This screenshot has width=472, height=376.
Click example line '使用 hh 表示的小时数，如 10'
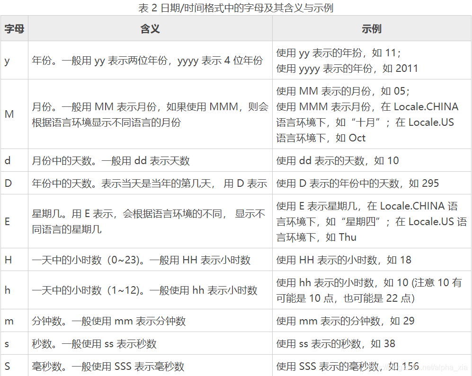point(369,282)
